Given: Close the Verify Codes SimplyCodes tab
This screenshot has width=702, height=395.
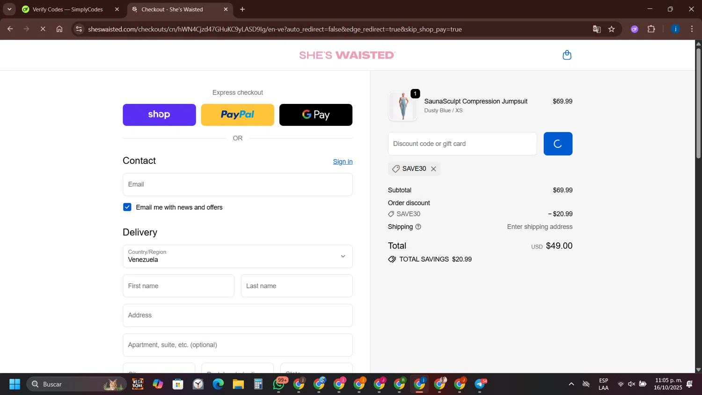Looking at the screenshot, I should click(117, 9).
